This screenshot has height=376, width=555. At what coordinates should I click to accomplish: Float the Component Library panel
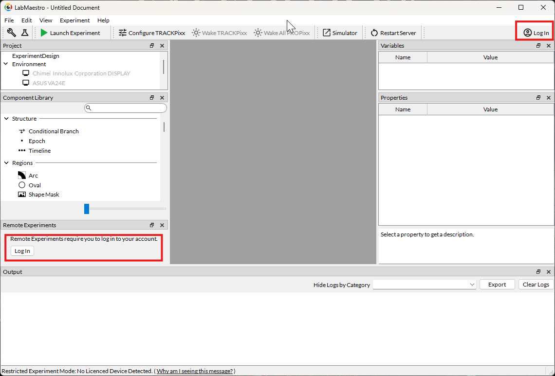[152, 98]
